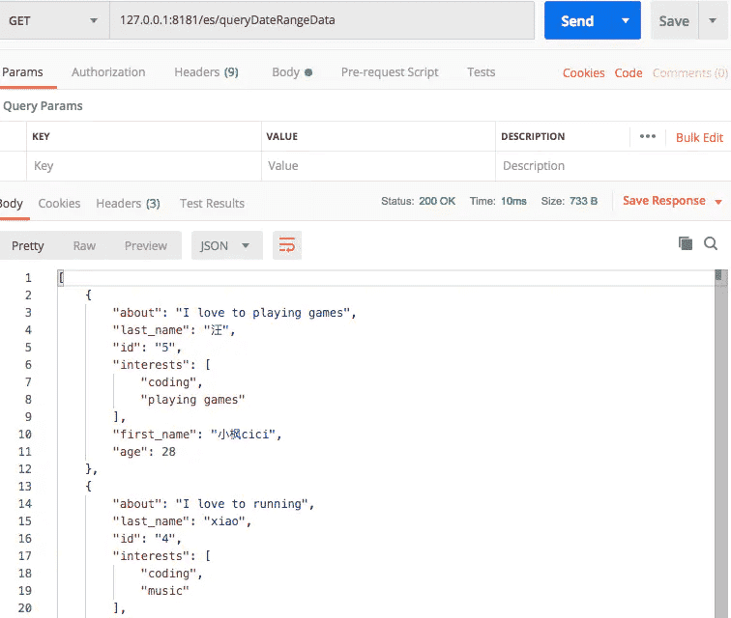Viewport: 731px width, 618px height.
Task: Click the query param Description field
Action: [x=613, y=166]
